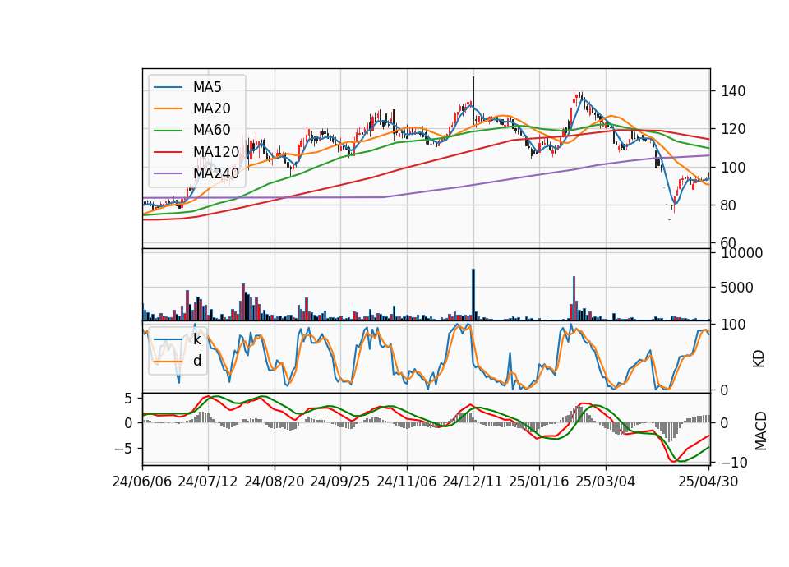Screen dimensions: 789x567
Task: Click the 25/03/04 date label
Action: (x=606, y=482)
